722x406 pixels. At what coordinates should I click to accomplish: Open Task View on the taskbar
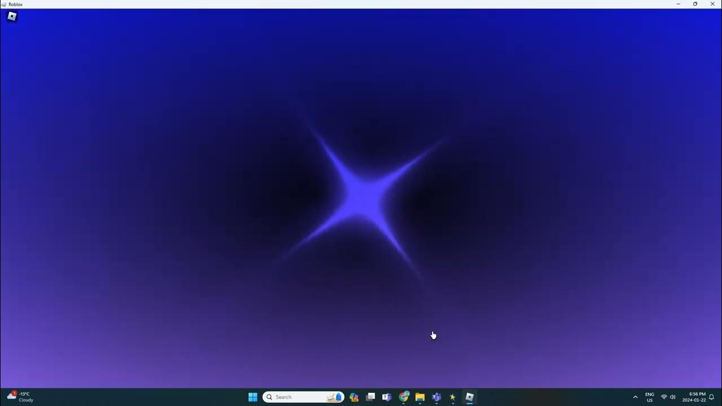371,397
